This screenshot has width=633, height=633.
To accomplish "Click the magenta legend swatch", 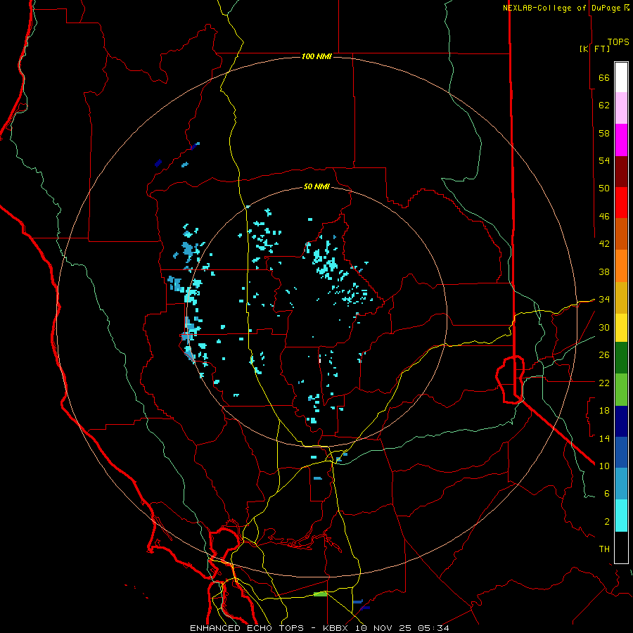I will (621, 140).
